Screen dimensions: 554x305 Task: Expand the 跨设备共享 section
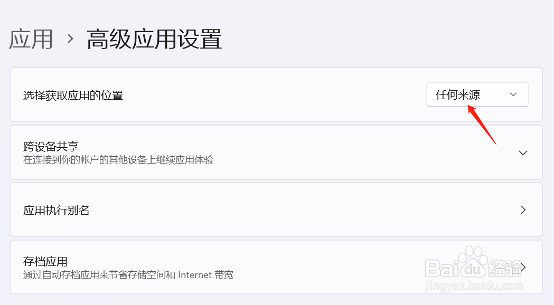tap(276, 152)
